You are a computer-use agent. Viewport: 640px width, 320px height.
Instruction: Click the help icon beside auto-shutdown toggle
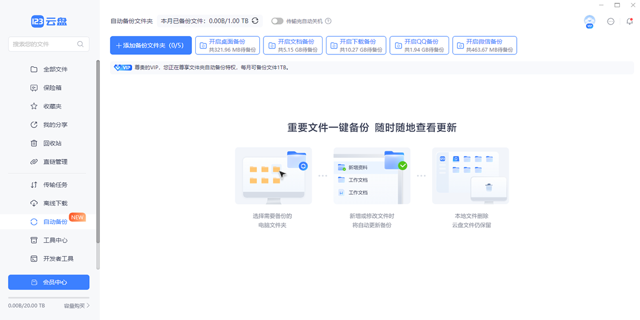click(x=327, y=21)
